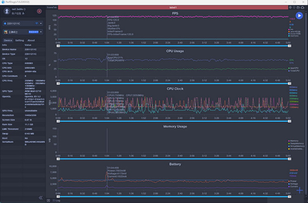Click the Battery chart title
Viewport: 308px width, 203px height.
[175, 164]
